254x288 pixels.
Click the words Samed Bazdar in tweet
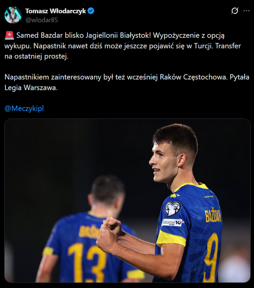[x=39, y=35]
